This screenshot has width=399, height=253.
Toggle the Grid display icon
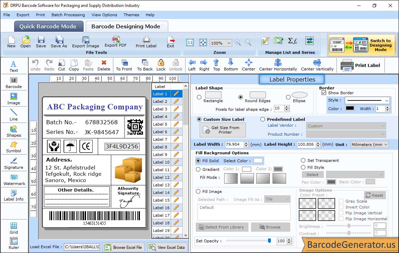[x=14, y=228]
